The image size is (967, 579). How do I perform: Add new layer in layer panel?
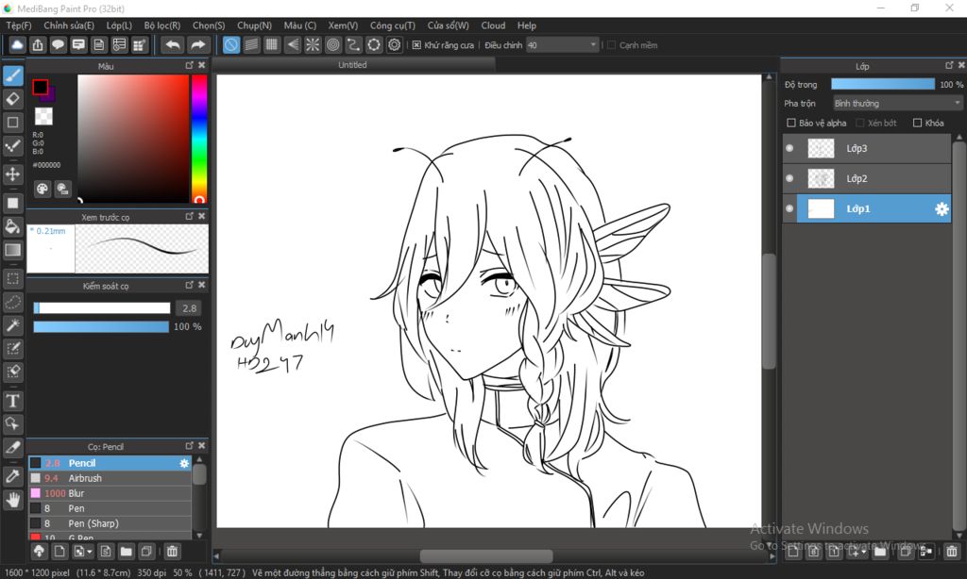click(793, 552)
